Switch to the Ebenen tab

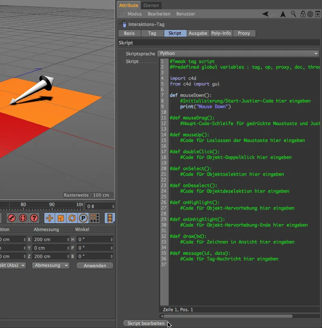coord(151,5)
